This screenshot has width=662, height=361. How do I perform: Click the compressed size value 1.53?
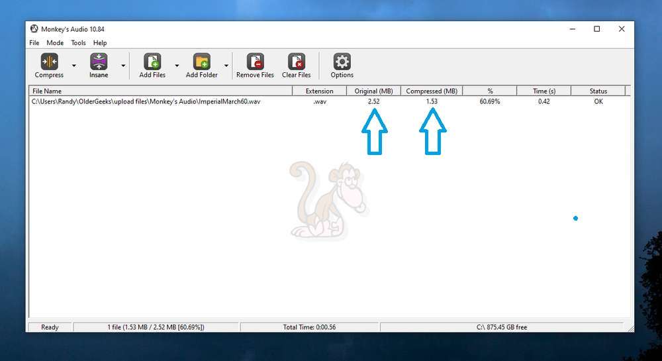click(432, 101)
